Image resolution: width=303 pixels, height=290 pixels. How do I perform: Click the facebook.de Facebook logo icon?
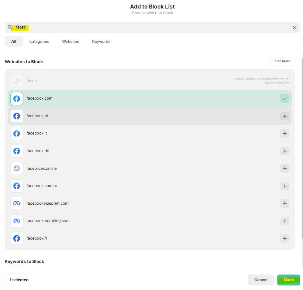[x=17, y=151]
